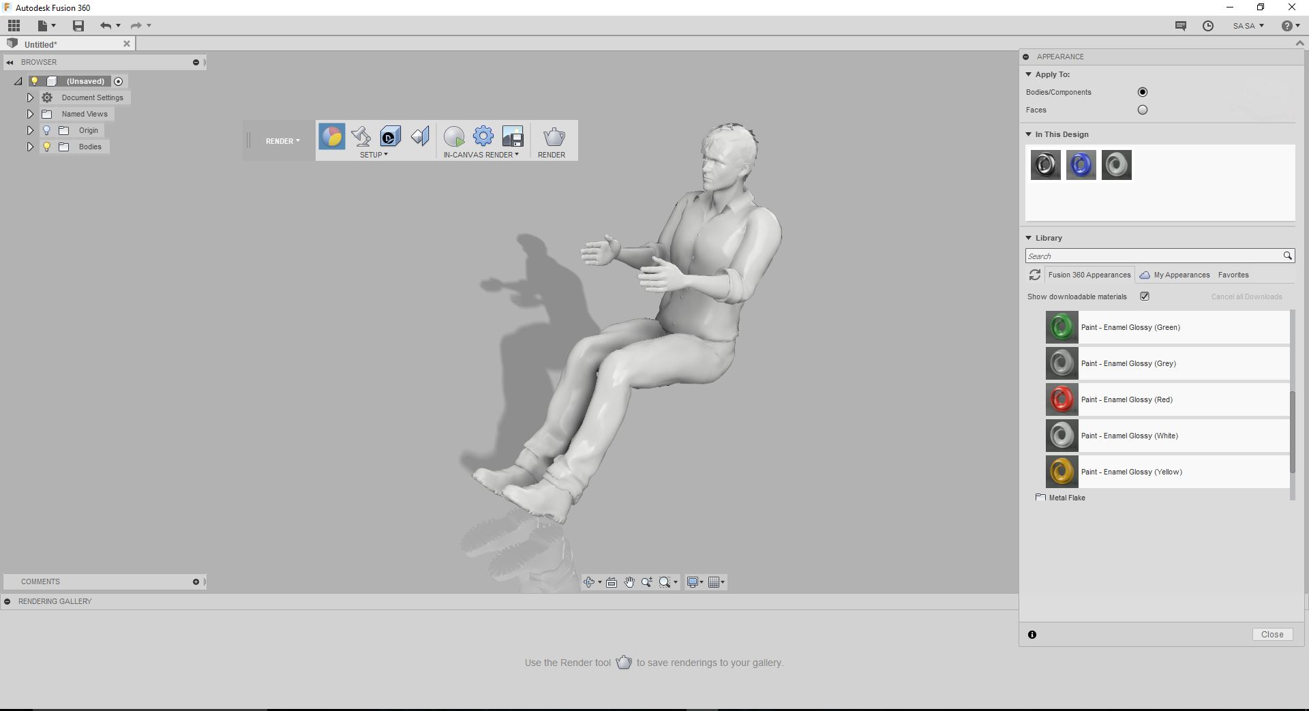Image resolution: width=1309 pixels, height=711 pixels.
Task: Switch to Favorites tab
Action: pyautogui.click(x=1233, y=275)
